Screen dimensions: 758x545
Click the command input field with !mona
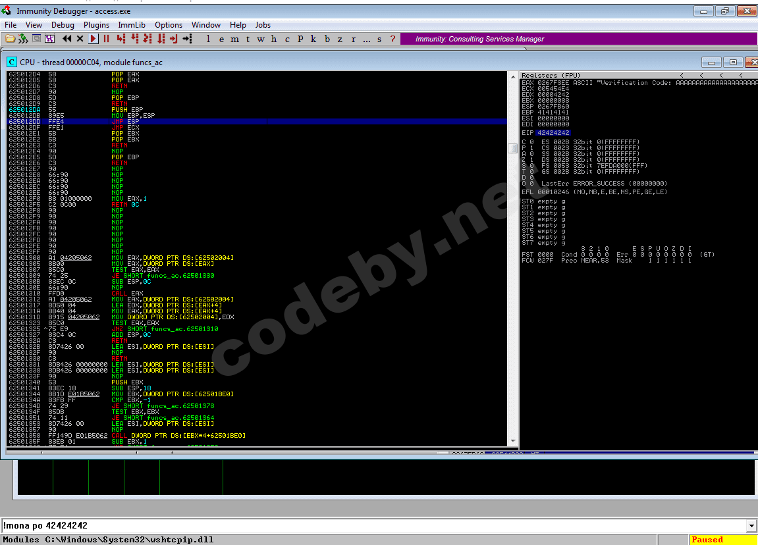point(373,525)
